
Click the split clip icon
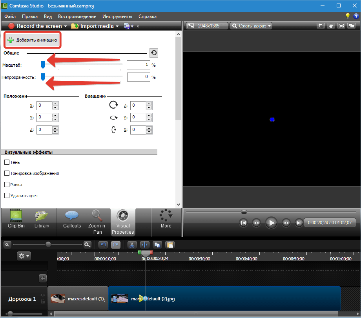(x=144, y=245)
